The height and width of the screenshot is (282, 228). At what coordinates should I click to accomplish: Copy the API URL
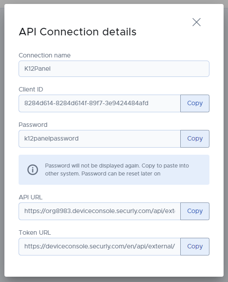[x=195, y=211]
